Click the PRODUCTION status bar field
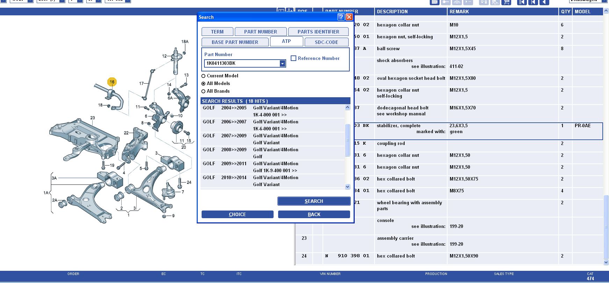 pos(436,274)
